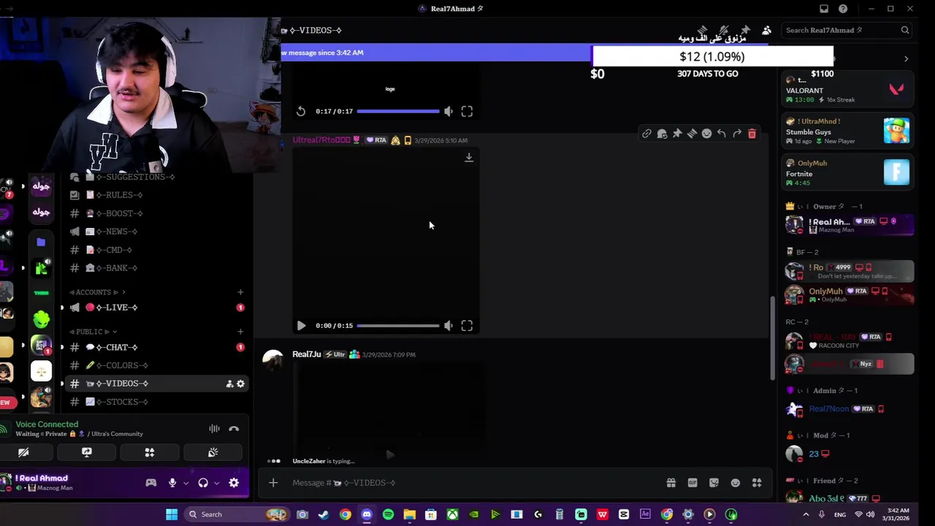Screen dimensions: 935x526
Task: Collapse the ACCOUNTS category
Action: 97,292
